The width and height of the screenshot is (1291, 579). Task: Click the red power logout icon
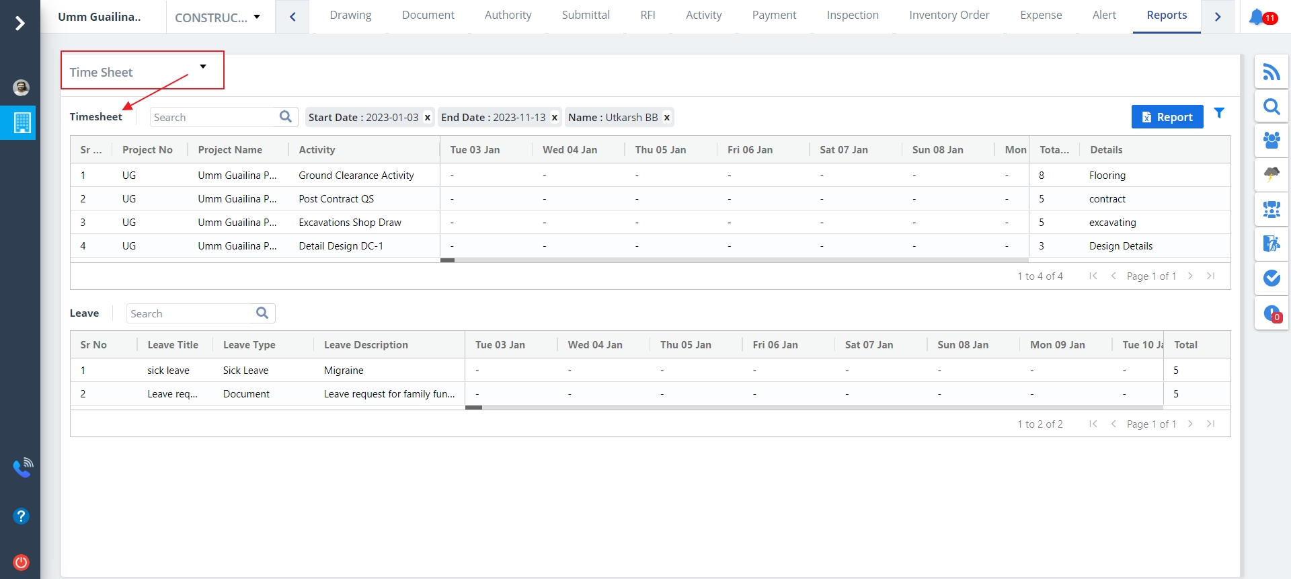22,562
